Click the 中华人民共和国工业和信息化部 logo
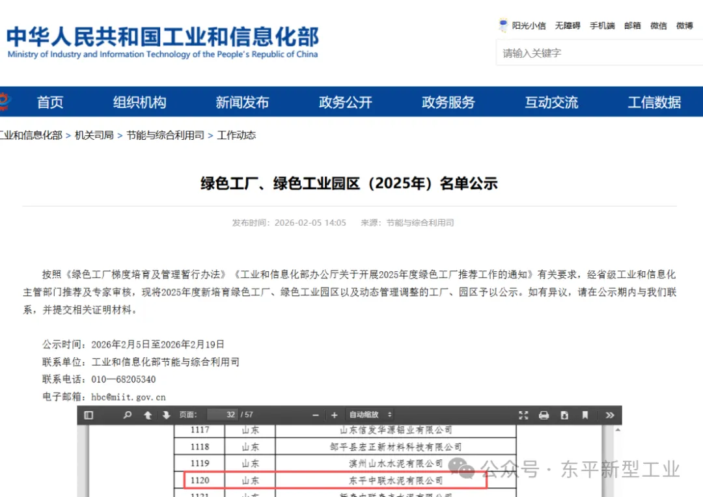 point(162,42)
